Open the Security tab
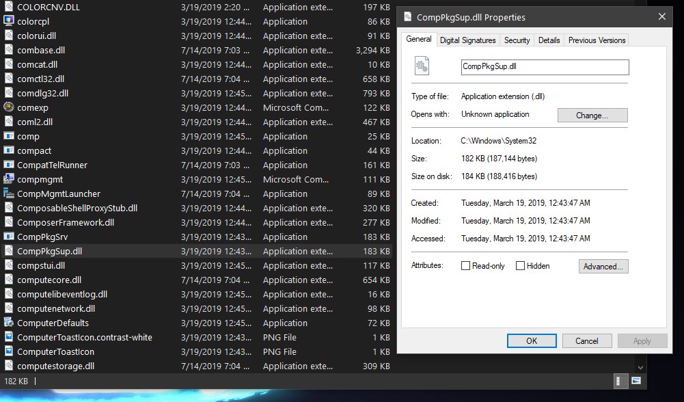 (x=517, y=40)
